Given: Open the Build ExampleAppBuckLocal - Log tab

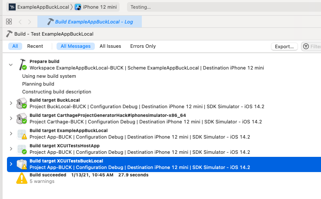Looking at the screenshot, I should click(90, 22).
